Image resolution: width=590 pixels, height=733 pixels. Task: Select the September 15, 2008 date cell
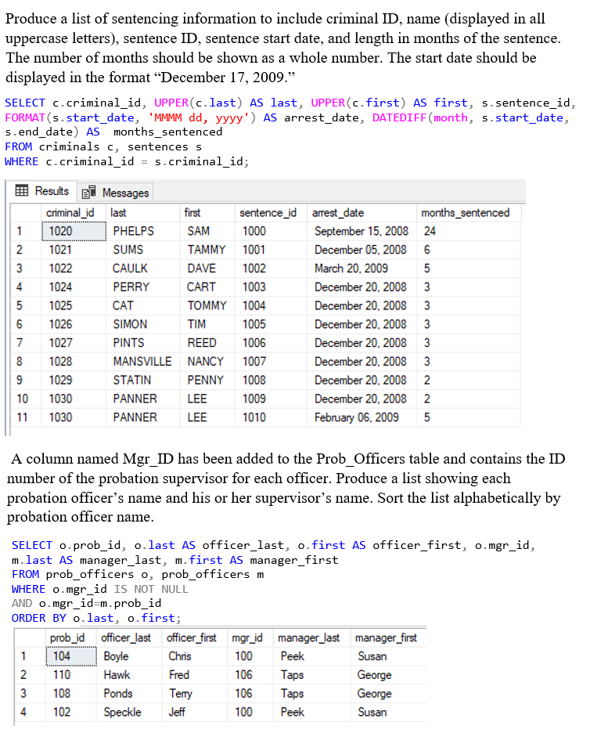pos(361,231)
